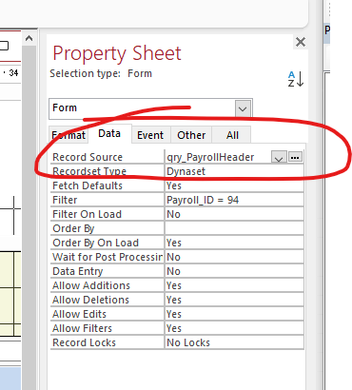Click the Record Source property label
The width and height of the screenshot is (352, 390).
point(88,157)
